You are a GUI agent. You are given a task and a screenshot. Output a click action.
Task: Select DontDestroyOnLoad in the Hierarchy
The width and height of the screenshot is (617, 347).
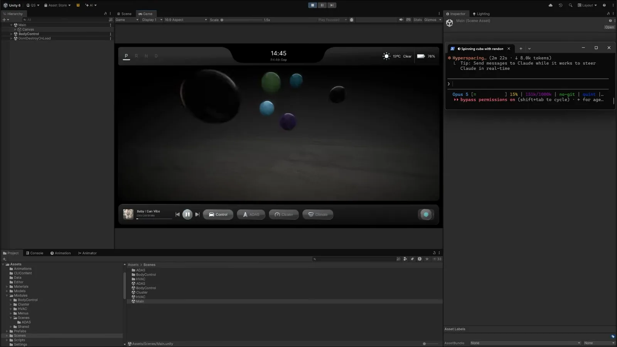(34, 39)
